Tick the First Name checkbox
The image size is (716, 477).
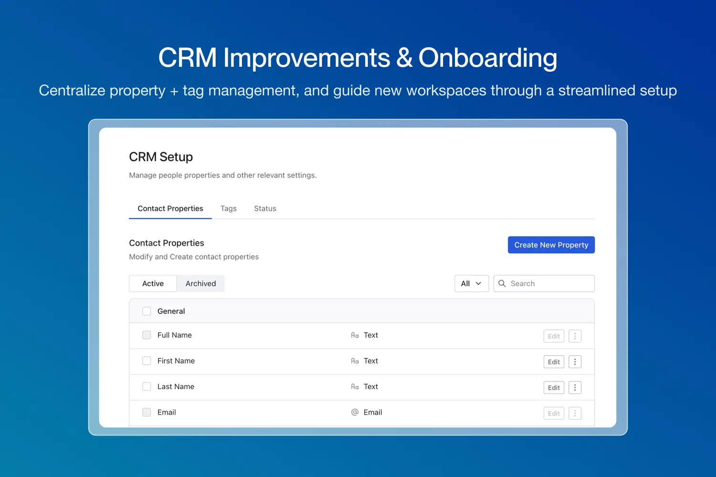(147, 361)
